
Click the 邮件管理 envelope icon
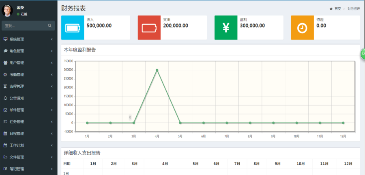coord(5,110)
